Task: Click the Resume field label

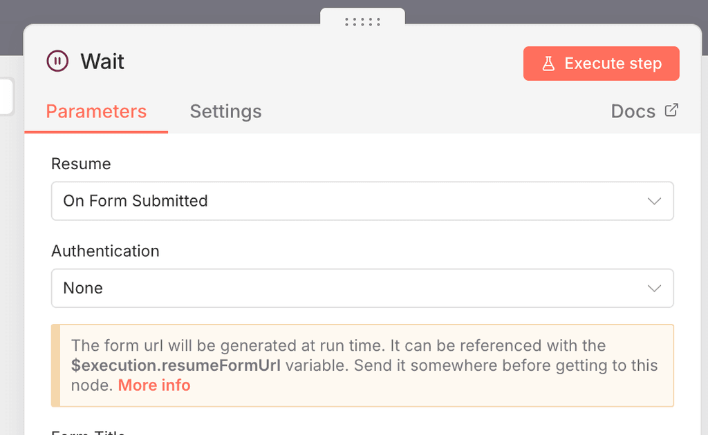Action: 81,164
